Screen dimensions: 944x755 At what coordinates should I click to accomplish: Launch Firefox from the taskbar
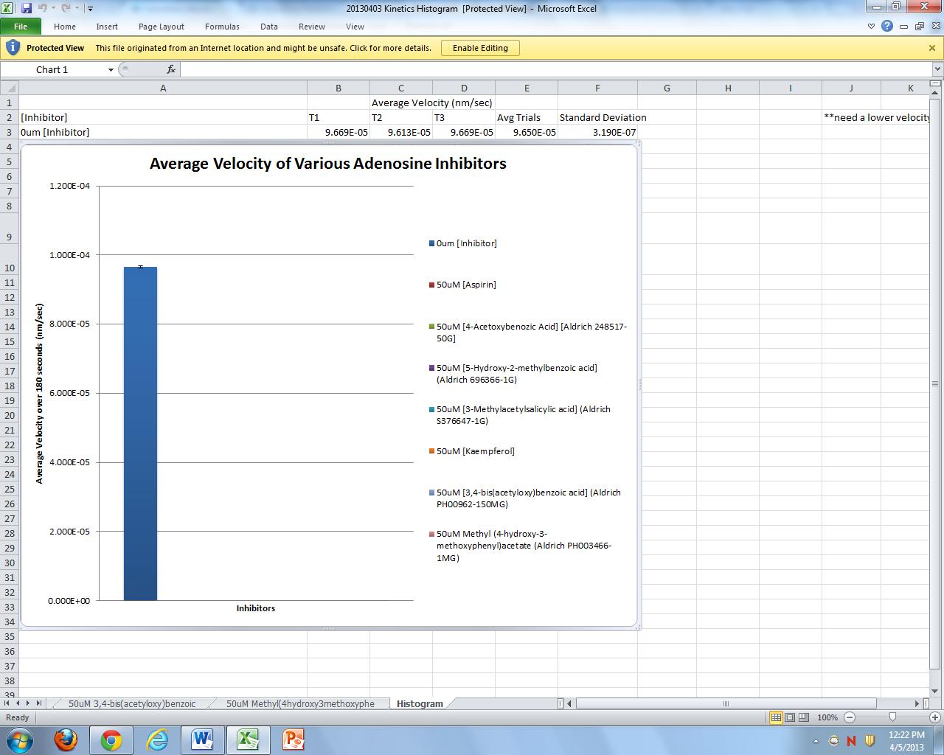pyautogui.click(x=66, y=740)
